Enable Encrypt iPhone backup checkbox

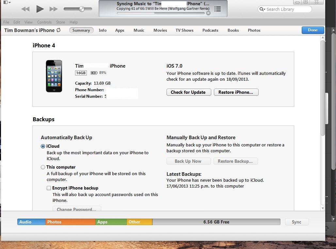pyautogui.click(x=49, y=188)
